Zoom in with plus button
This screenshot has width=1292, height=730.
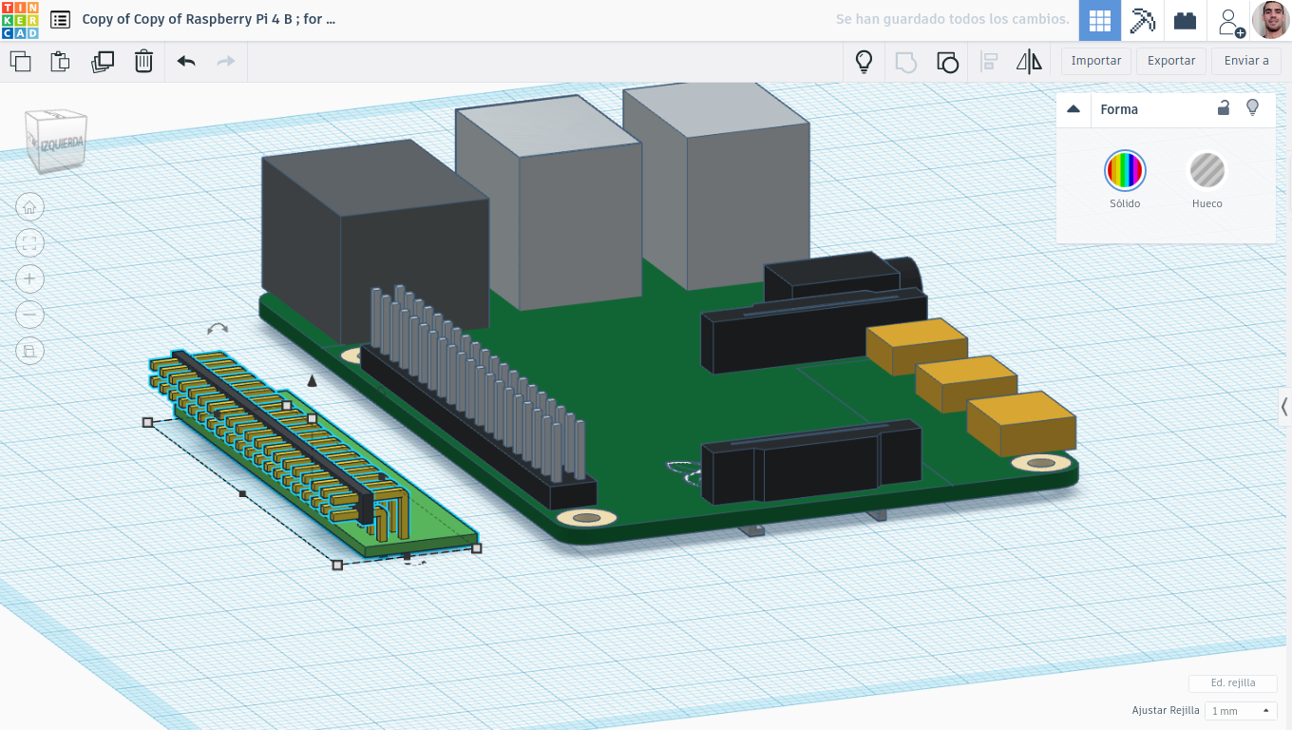29,279
